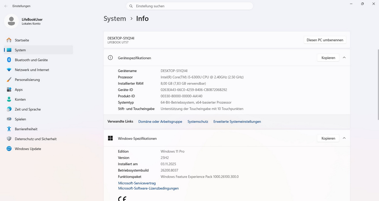Copy Windows specifications with Kopieren
This screenshot has height=201, width=379.
click(x=328, y=138)
